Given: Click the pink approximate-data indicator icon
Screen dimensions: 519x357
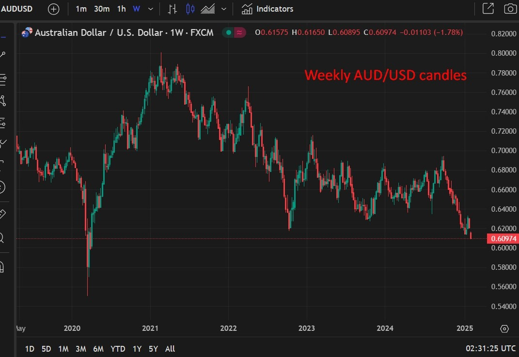Looking at the screenshot, I should [239, 32].
